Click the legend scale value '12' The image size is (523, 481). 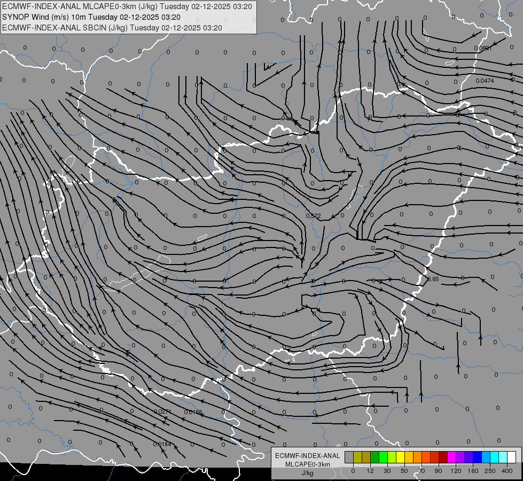[370, 471]
